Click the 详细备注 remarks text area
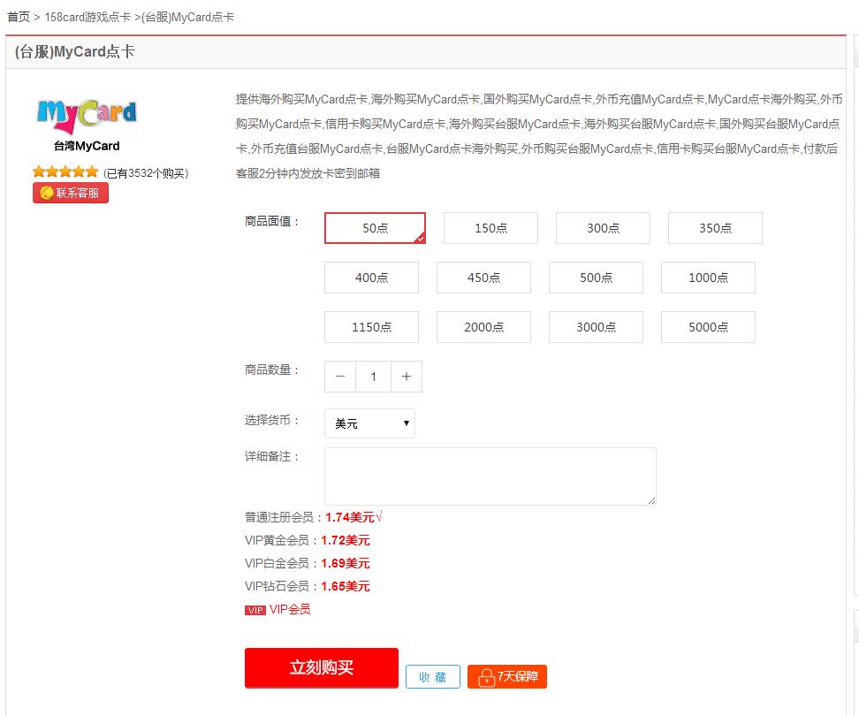Viewport: 859px width, 716px height. click(x=490, y=476)
